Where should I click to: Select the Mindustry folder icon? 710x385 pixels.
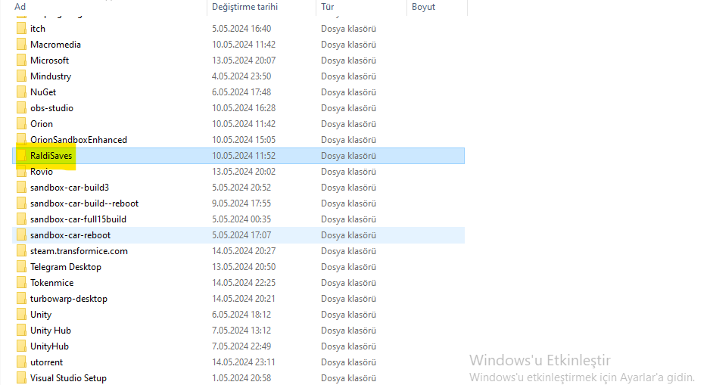tap(21, 76)
